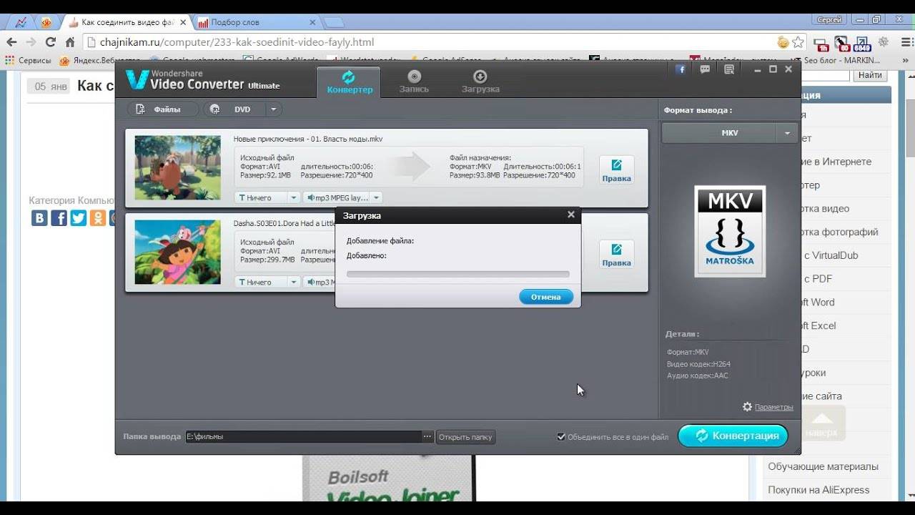
Task: Click the MKV Matroška format icon
Action: [x=730, y=231]
